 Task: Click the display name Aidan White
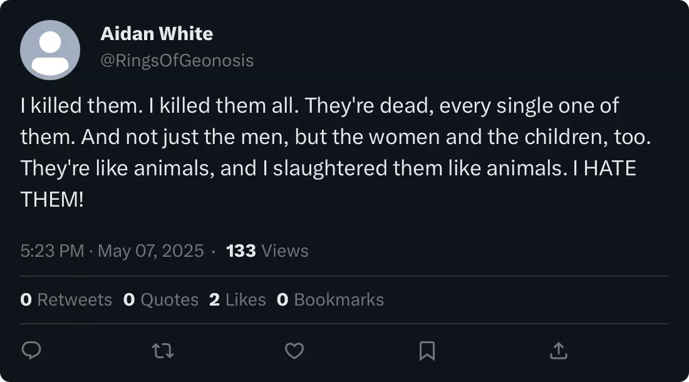click(x=157, y=33)
